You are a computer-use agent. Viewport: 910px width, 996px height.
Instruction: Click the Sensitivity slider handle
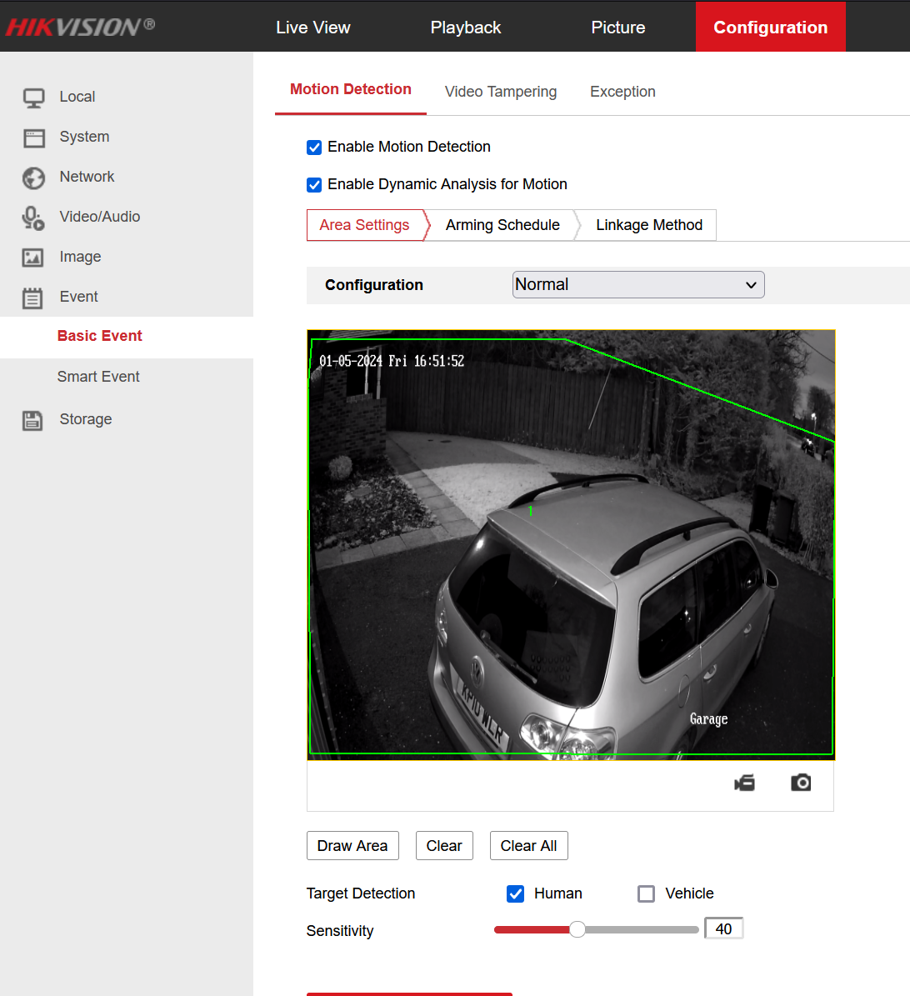tap(577, 929)
